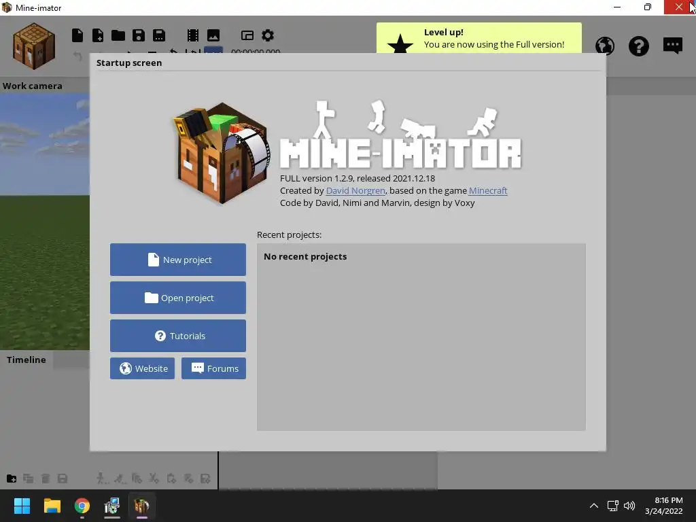Click Mine-imator taskbar icon
696x522 pixels.
[x=142, y=506]
